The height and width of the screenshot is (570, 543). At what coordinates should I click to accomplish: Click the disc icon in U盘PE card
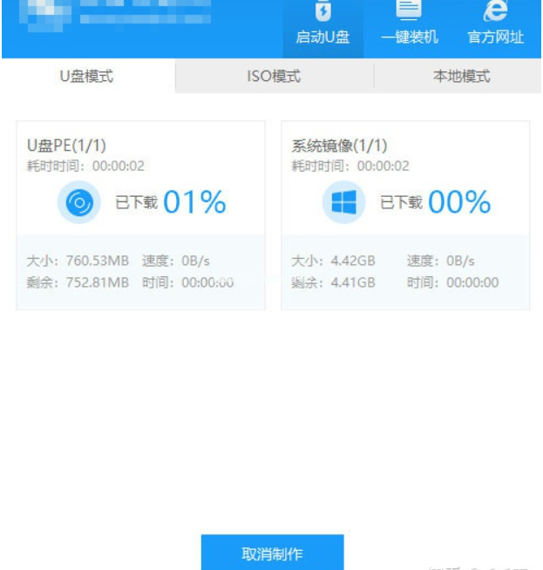78,203
